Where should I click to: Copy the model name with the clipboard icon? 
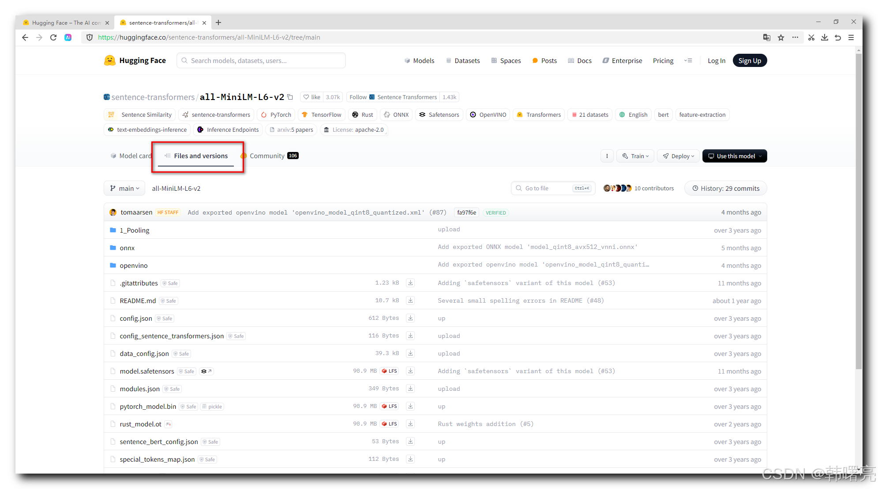[290, 97]
